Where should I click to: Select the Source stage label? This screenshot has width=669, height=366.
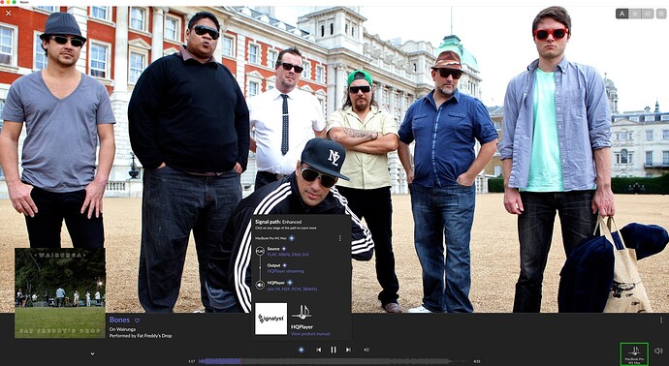point(273,249)
